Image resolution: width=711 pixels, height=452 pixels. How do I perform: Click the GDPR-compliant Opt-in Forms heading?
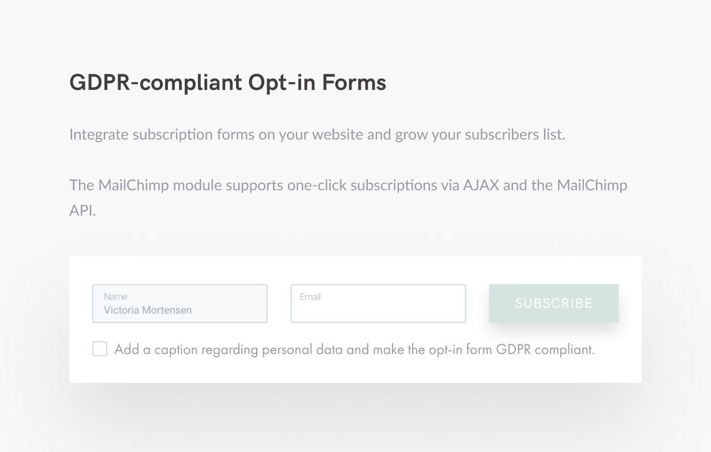(227, 82)
